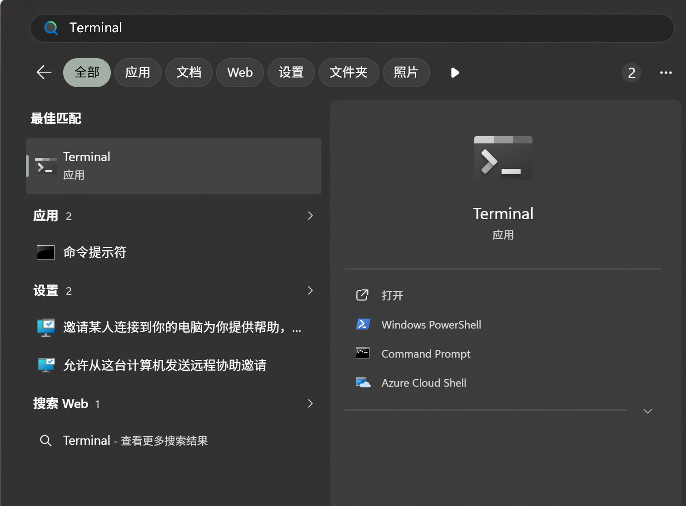Open Terminal - 查看更多搜索结果 web result
Image resolution: width=686 pixels, height=506 pixels.
174,441
